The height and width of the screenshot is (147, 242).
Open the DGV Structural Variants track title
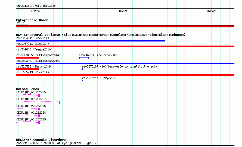(101, 35)
